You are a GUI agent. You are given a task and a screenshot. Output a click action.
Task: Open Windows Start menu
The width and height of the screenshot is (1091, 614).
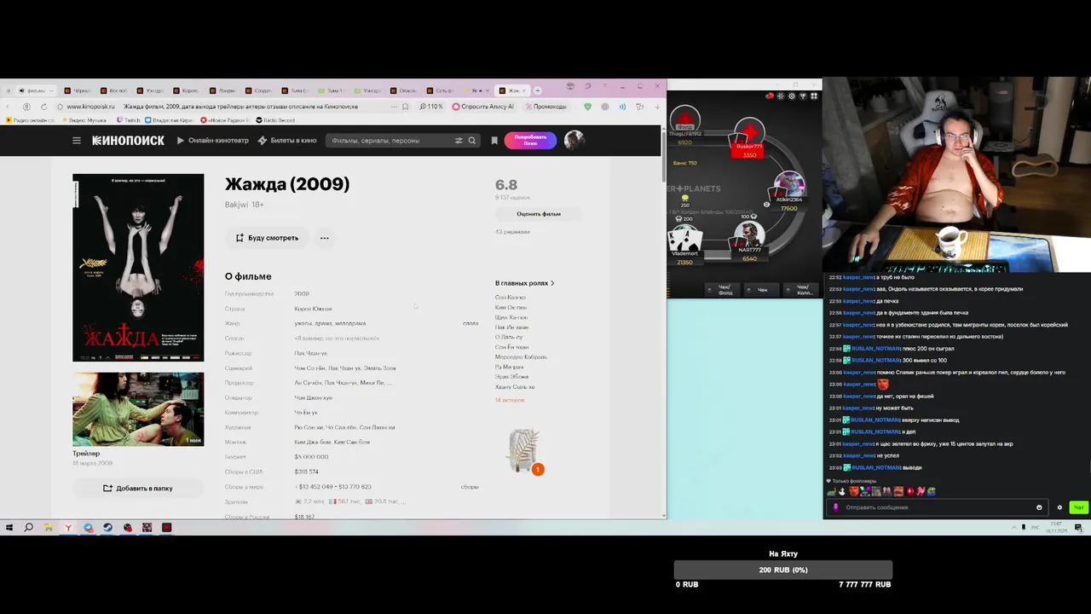[9, 528]
